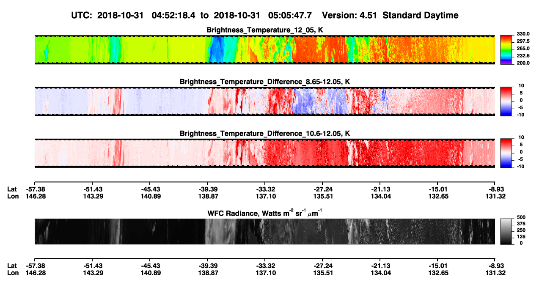This screenshot has width=550, height=282.
Task: Click the Brightness_Temperature_Difference_10.6-12.05 panel title
Action: tap(265, 134)
